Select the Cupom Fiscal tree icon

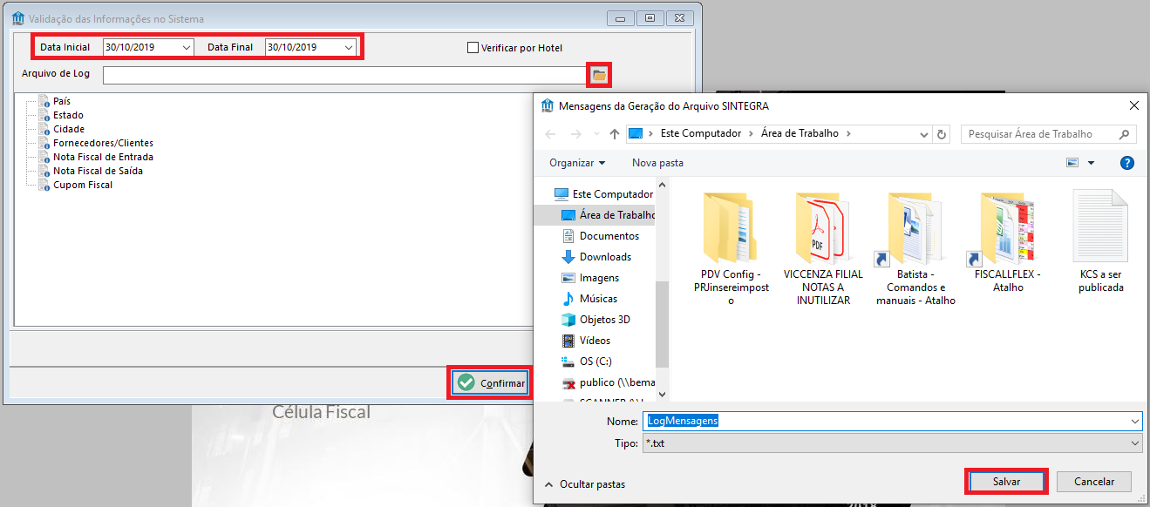point(44,185)
